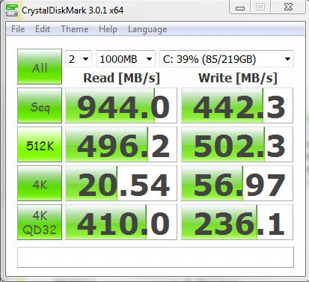The image size is (309, 282).
Task: Click the Write [MB/s] column header
Action: (x=238, y=78)
